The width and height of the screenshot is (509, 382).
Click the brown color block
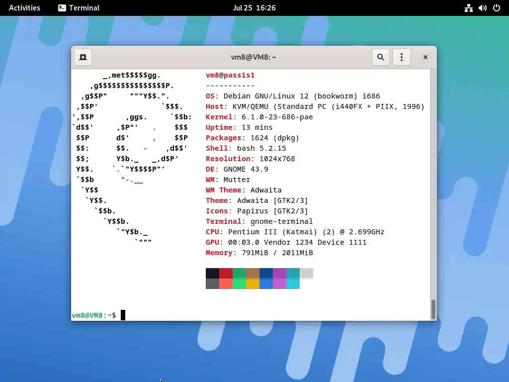[253, 273]
